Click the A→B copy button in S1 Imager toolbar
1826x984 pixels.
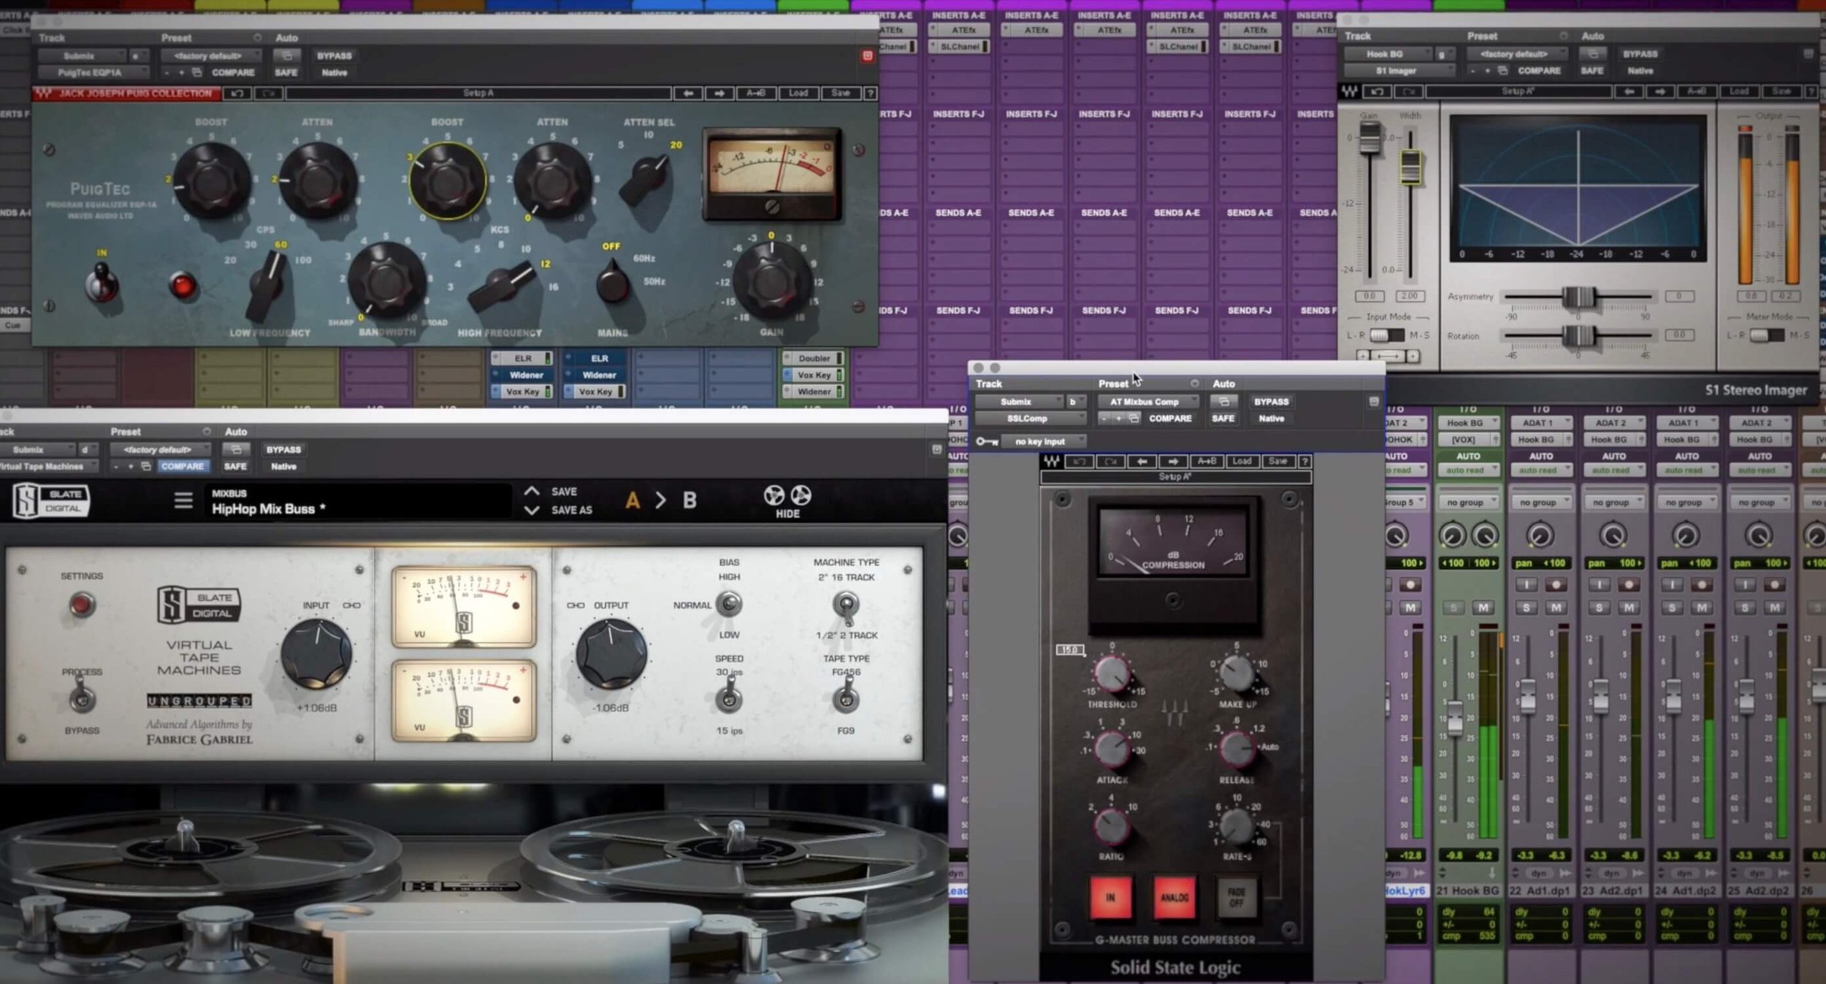(x=1696, y=91)
